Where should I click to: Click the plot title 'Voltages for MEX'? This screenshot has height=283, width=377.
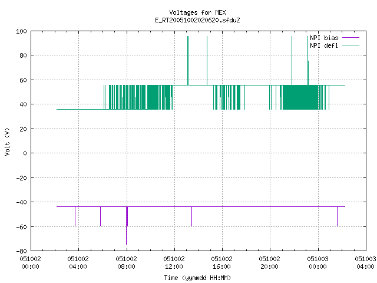[197, 12]
